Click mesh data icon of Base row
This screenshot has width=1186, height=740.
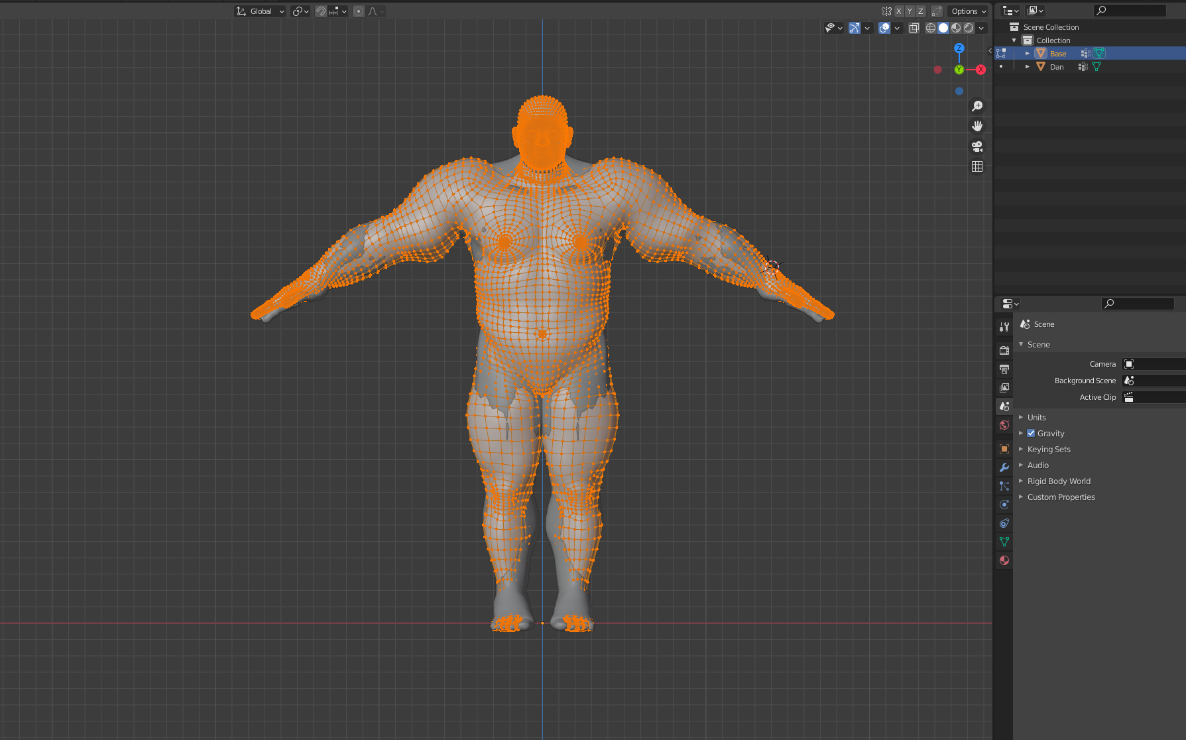click(x=1099, y=54)
